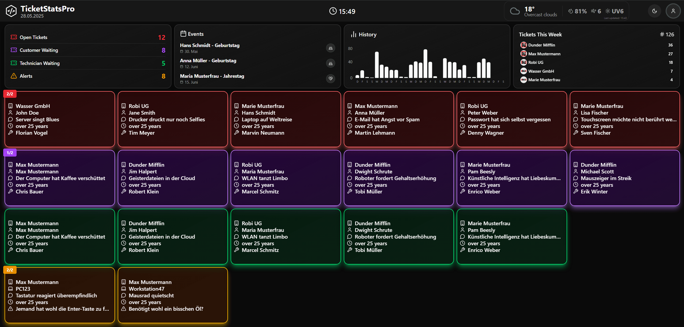Click the wrench icon next to Tim Meyer
Viewport: 684px width, 327px height.
tap(124, 133)
